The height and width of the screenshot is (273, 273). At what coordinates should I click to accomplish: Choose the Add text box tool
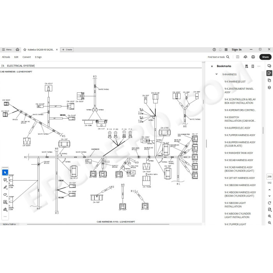tap(5, 202)
